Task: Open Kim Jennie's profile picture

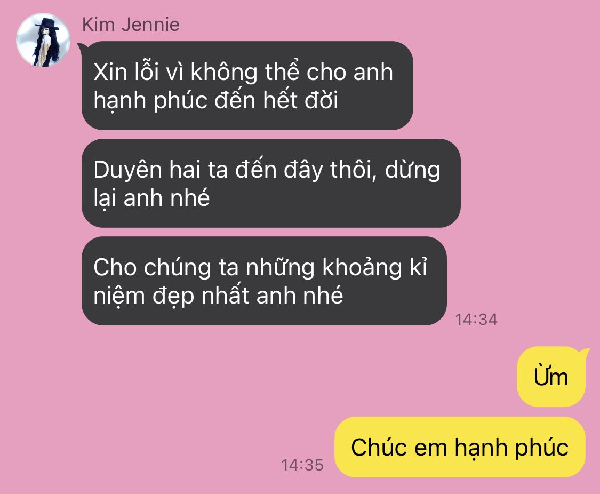Action: tap(43, 40)
